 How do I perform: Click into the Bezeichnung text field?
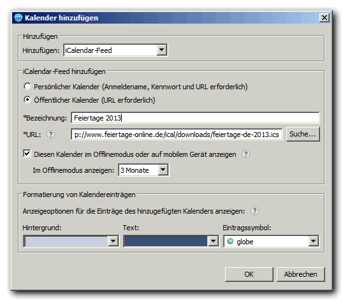pyautogui.click(x=195, y=118)
